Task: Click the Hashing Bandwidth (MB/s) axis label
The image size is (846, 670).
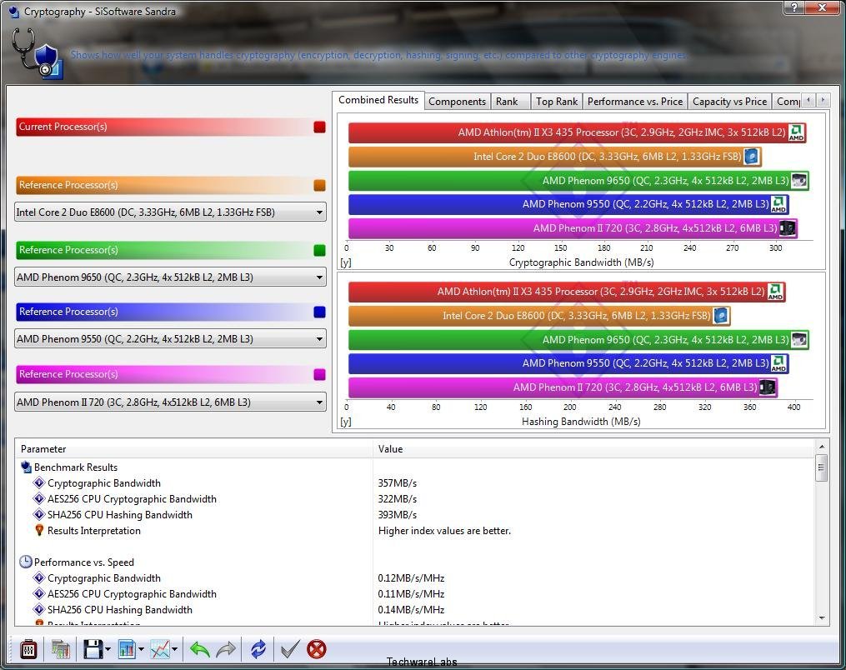Action: click(x=581, y=422)
